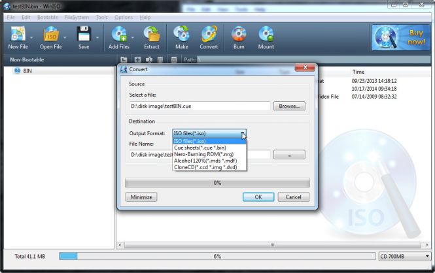Click the scrollbar right arrow
Image resolution: width=435 pixels, height=273 pixels.
tap(426, 245)
